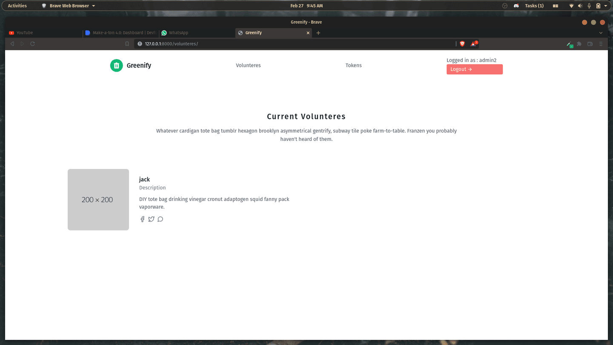
Task: Open jack's Twitter bird icon link
Action: 151,219
